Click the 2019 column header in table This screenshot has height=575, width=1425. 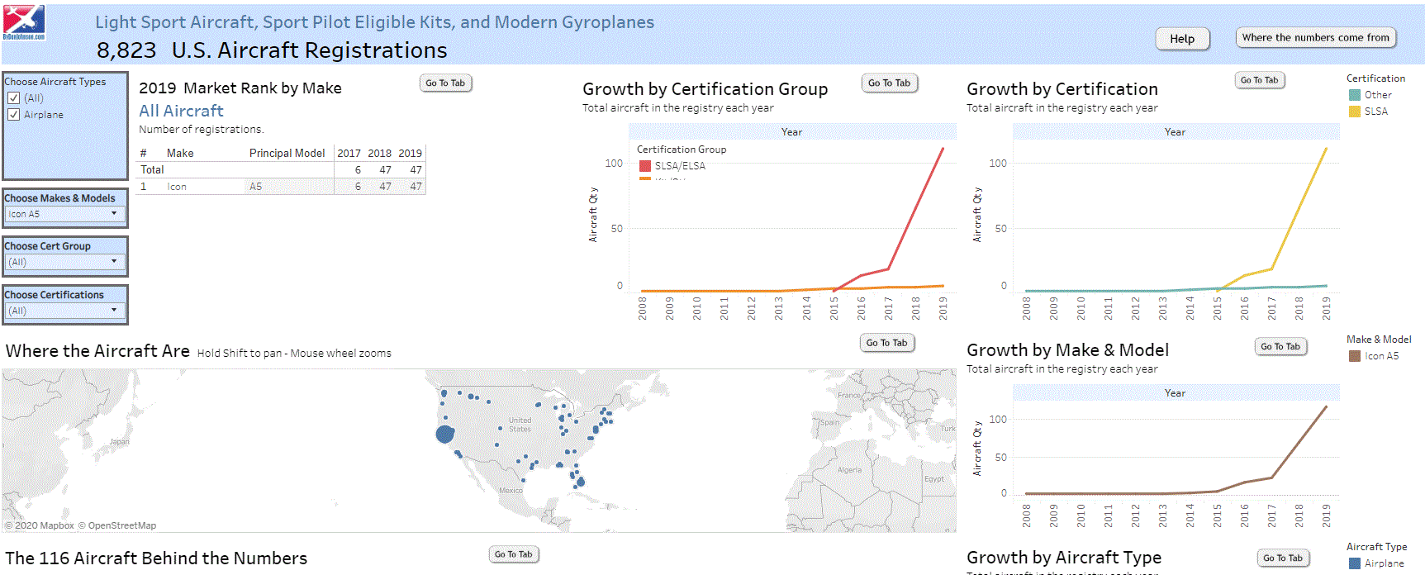[x=410, y=154]
